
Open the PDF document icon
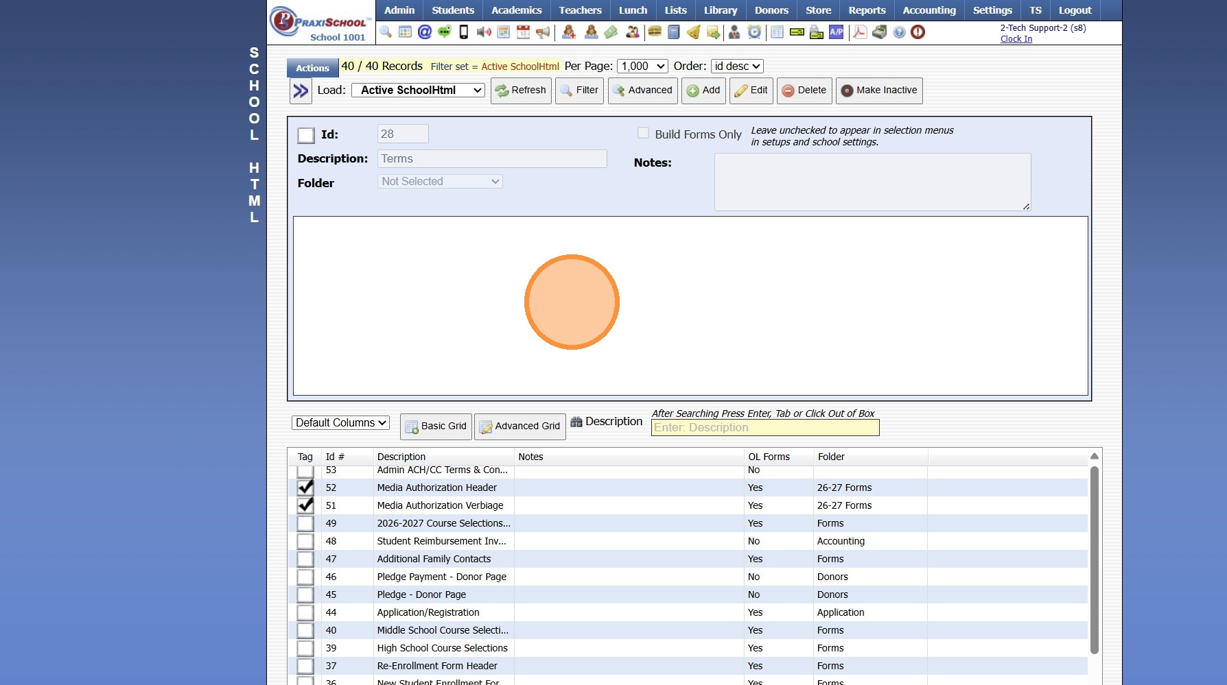coord(859,32)
